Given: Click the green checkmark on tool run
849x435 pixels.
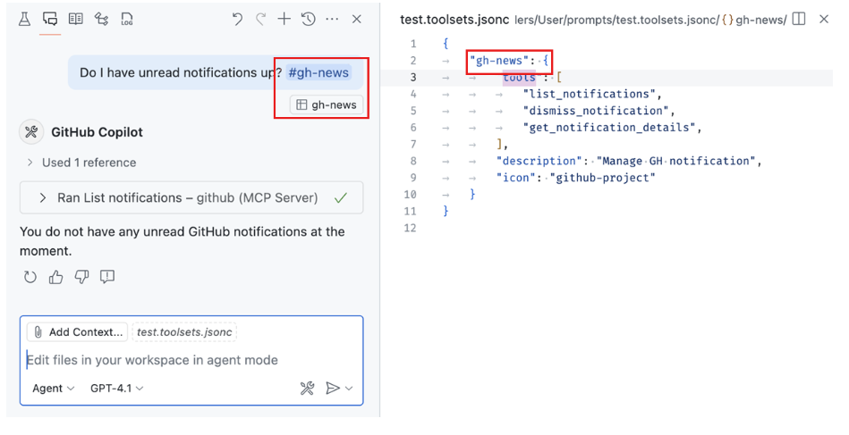Looking at the screenshot, I should (x=341, y=198).
